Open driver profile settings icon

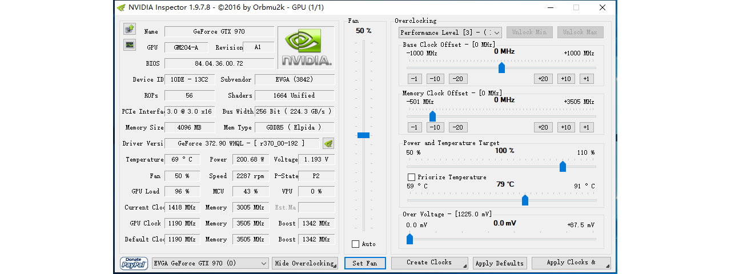[328, 143]
